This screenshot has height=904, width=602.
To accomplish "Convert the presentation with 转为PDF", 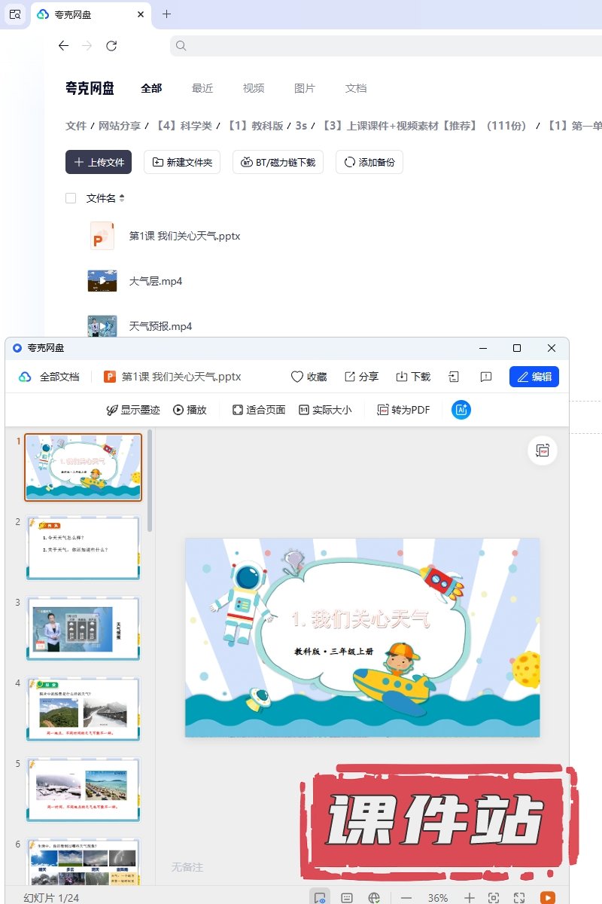I will click(x=403, y=410).
